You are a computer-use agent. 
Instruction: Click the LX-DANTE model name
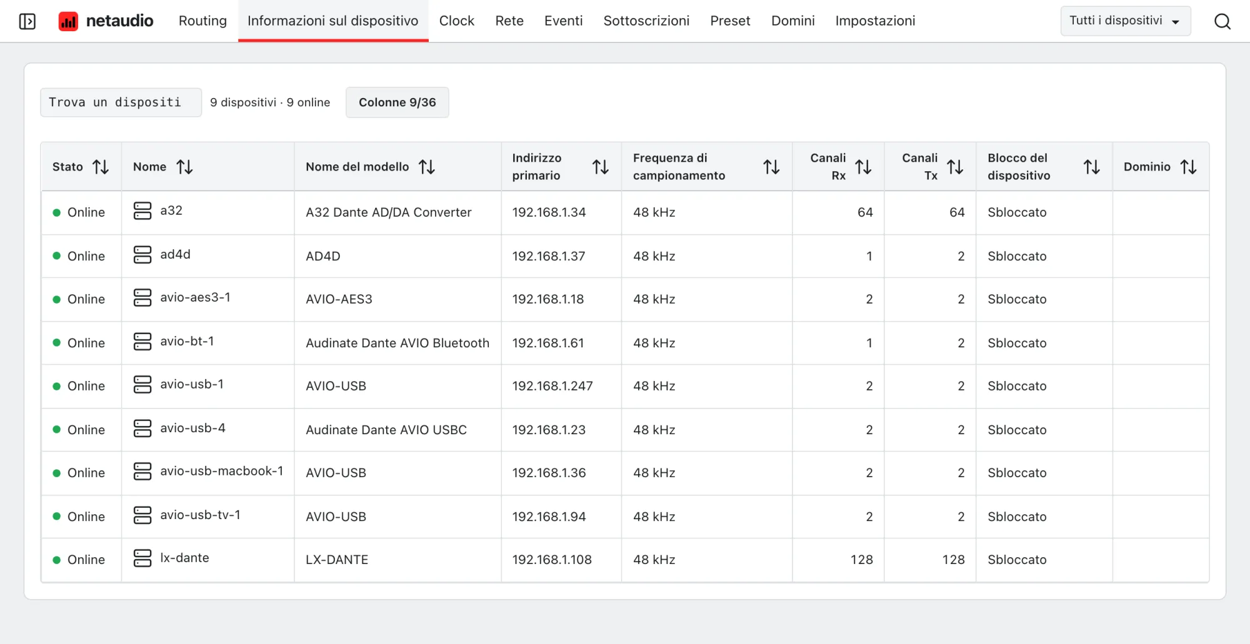(x=337, y=560)
